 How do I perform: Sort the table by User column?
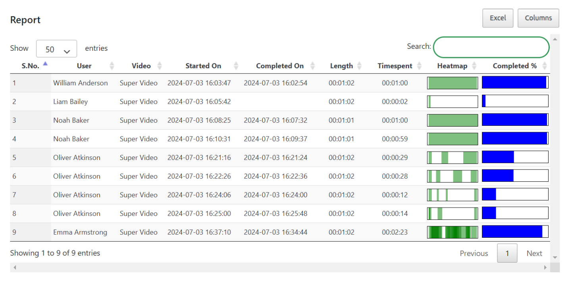click(84, 66)
